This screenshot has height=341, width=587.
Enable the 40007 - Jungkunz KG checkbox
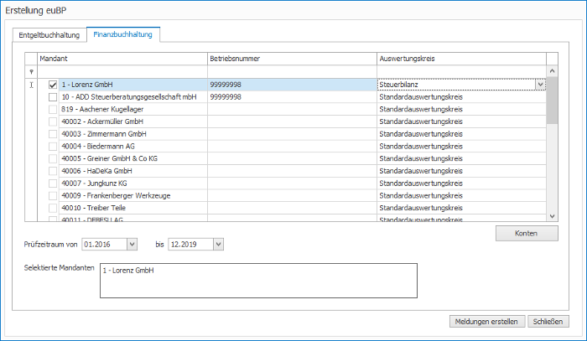(53, 183)
